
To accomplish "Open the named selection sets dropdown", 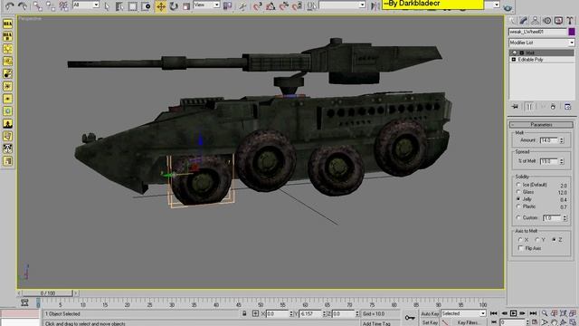I will pyautogui.click(x=342, y=5).
